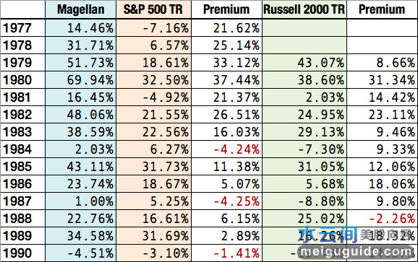Click the empty Russell cell for 1977

304,28
